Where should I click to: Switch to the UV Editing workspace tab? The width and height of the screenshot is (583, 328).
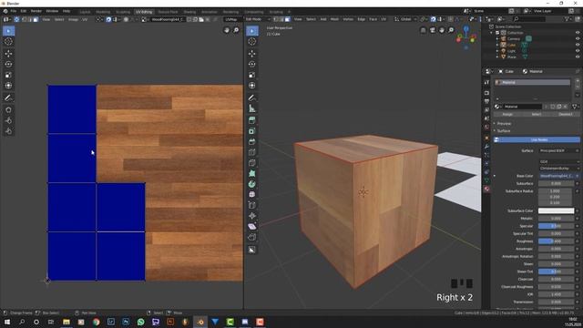coord(144,12)
